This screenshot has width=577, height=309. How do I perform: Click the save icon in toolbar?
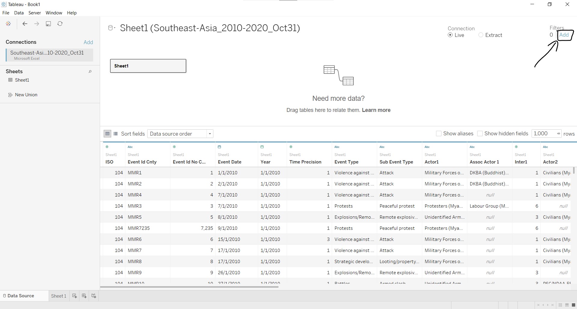48,24
